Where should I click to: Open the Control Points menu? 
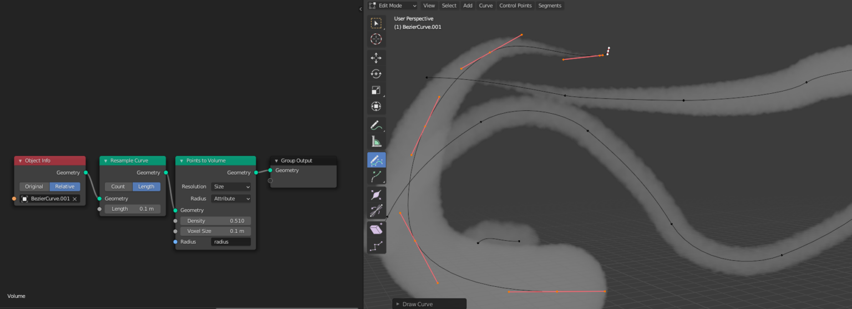coord(515,6)
